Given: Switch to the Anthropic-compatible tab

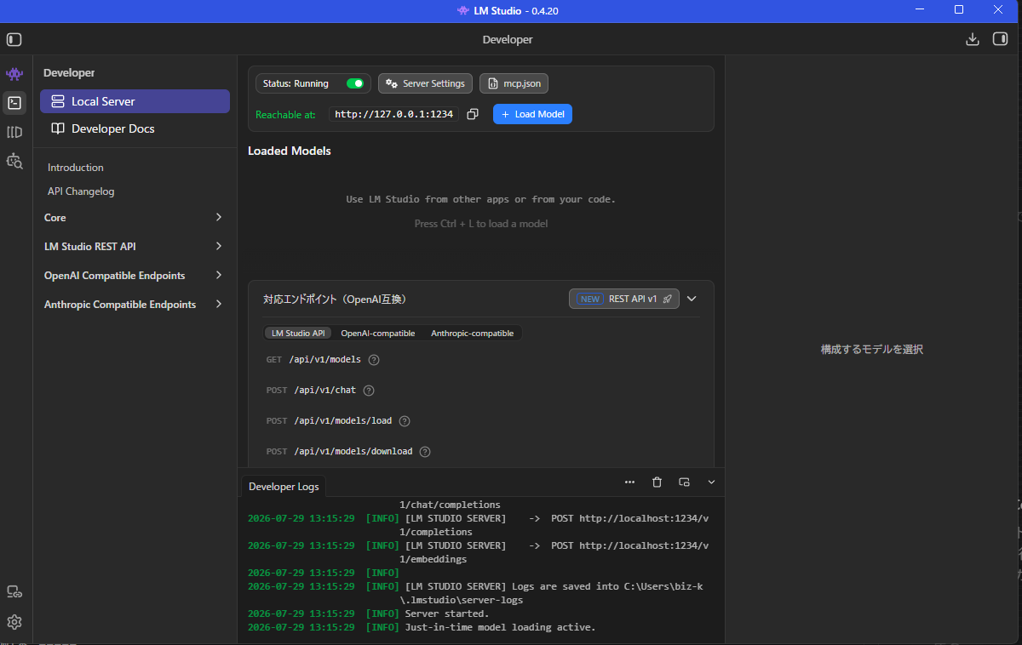Looking at the screenshot, I should [472, 333].
